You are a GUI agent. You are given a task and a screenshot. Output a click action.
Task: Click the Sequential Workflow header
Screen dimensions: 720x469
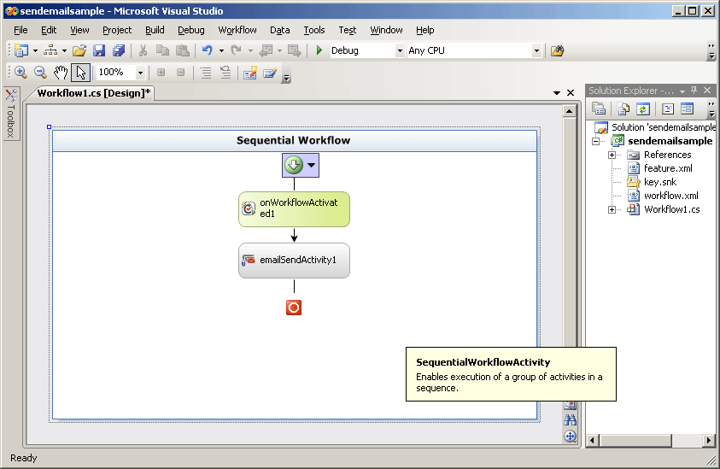[294, 141]
